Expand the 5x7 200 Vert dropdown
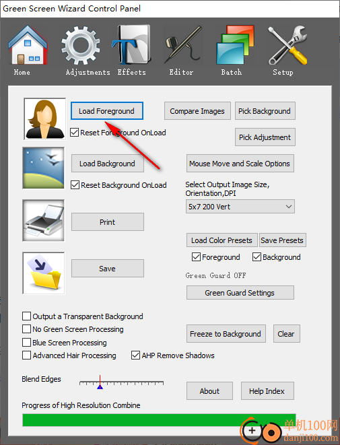Viewport: 340px width, 445px height. [240, 206]
